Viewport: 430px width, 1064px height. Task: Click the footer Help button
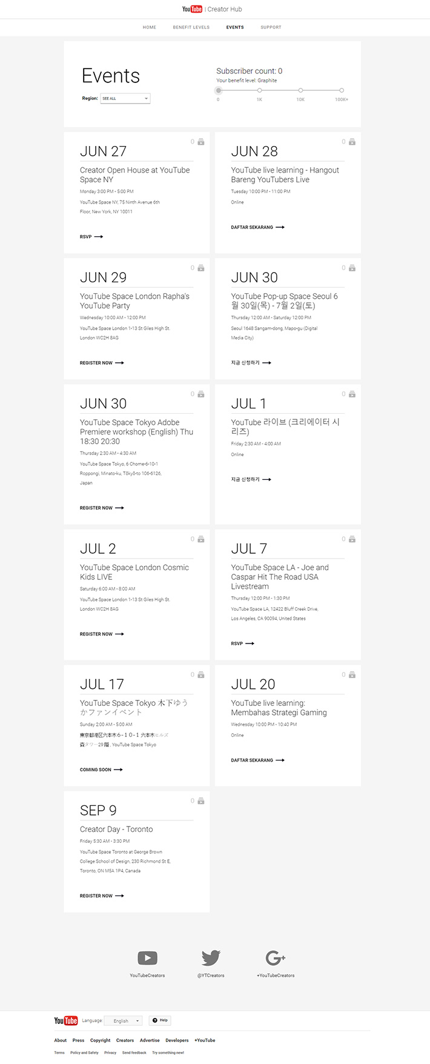point(160,1020)
